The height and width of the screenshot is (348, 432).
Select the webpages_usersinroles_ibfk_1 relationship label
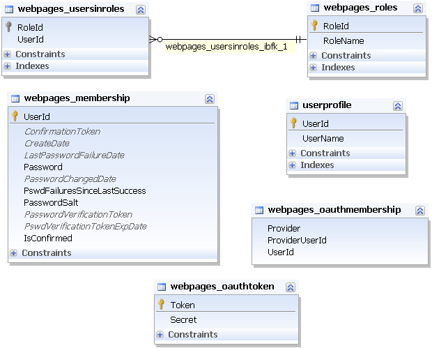226,47
